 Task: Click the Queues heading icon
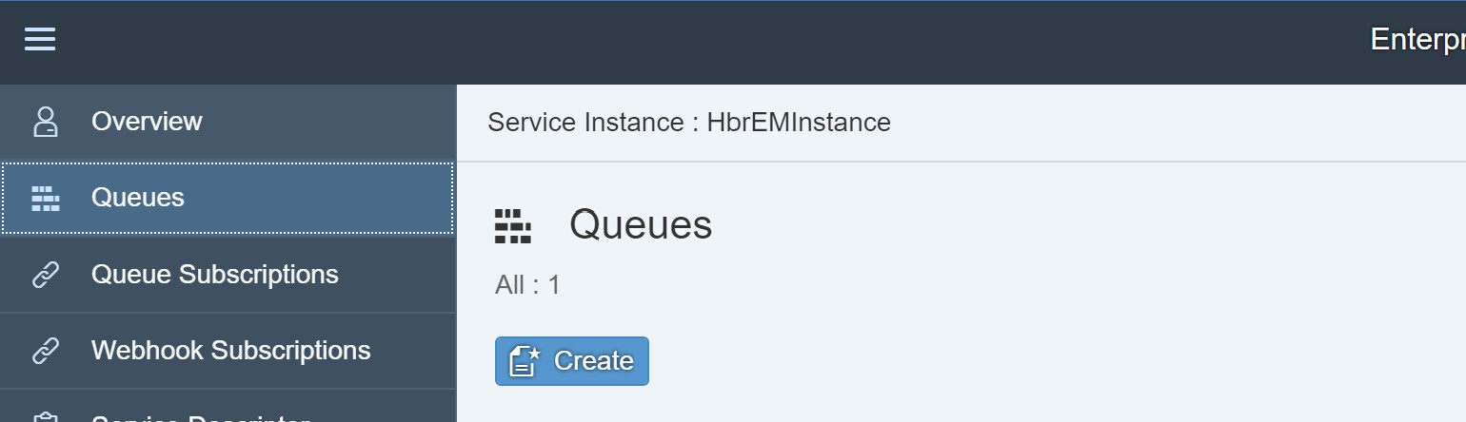click(513, 226)
